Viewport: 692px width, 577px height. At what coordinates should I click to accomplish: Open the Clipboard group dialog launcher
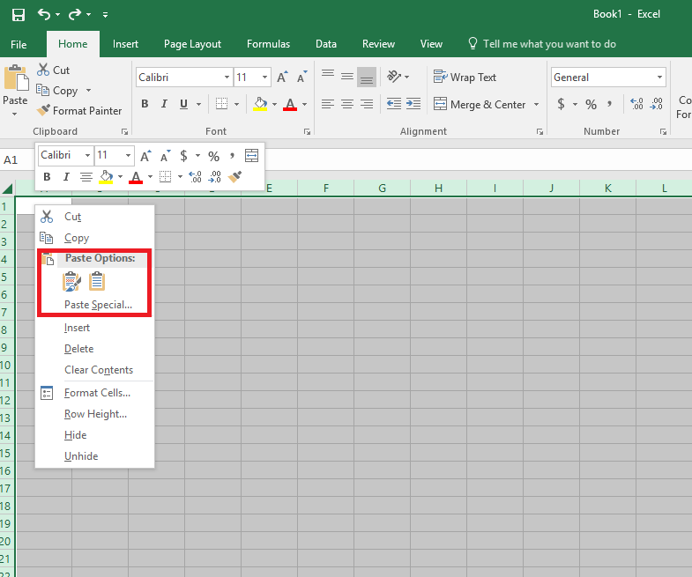click(124, 131)
